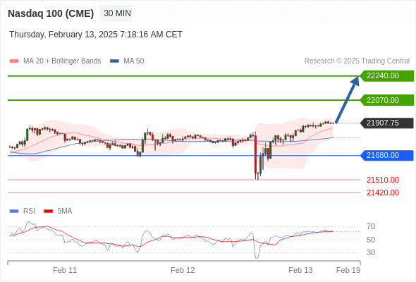Click the RSI legend label
This screenshot has height=282, width=416.
(x=29, y=211)
